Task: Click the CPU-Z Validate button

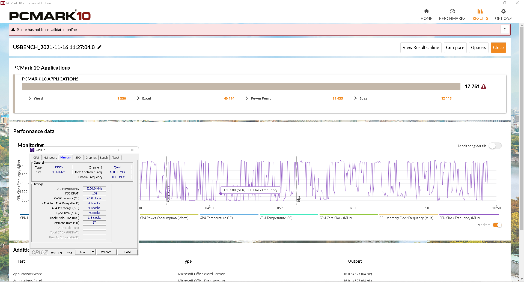Action: pyautogui.click(x=106, y=252)
